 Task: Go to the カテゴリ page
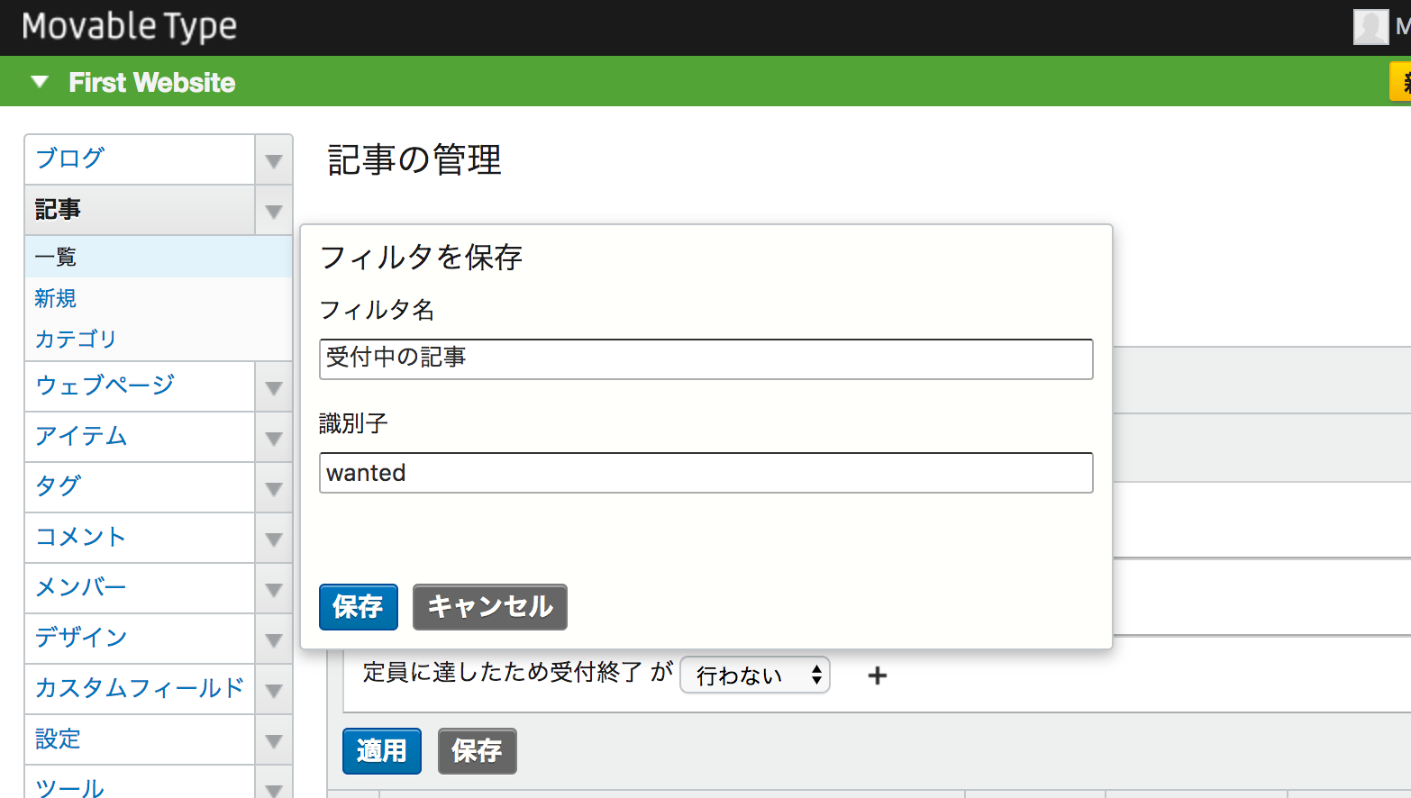pyautogui.click(x=75, y=340)
